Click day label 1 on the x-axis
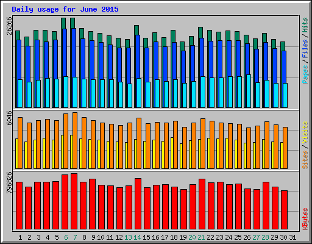Screen dimensions: 312x244 20,237
